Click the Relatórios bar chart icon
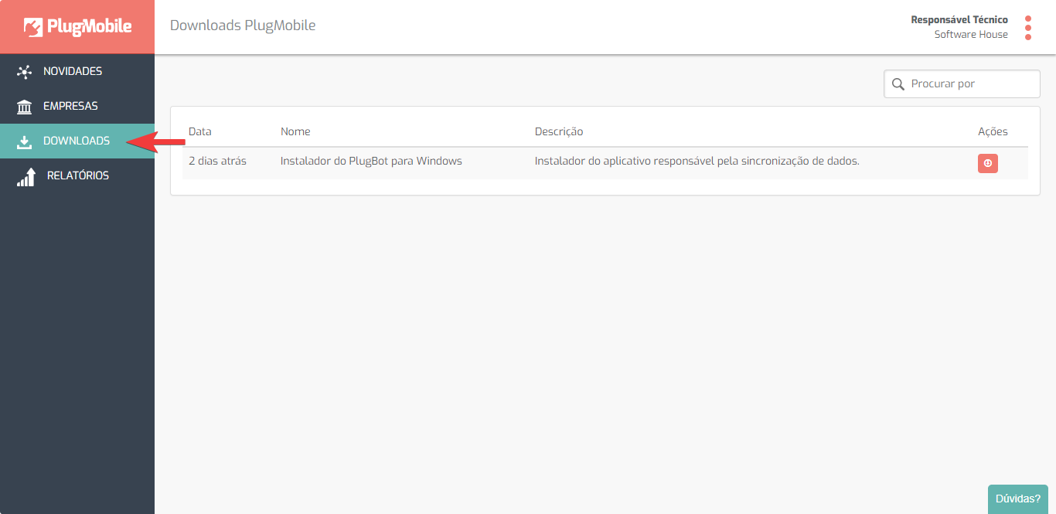Screen dimensions: 1056x514 [26, 177]
